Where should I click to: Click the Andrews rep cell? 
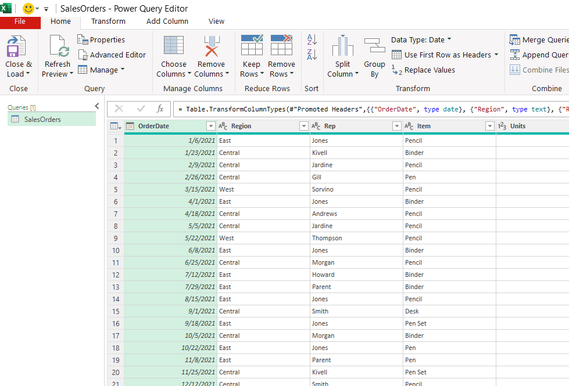tap(356, 214)
